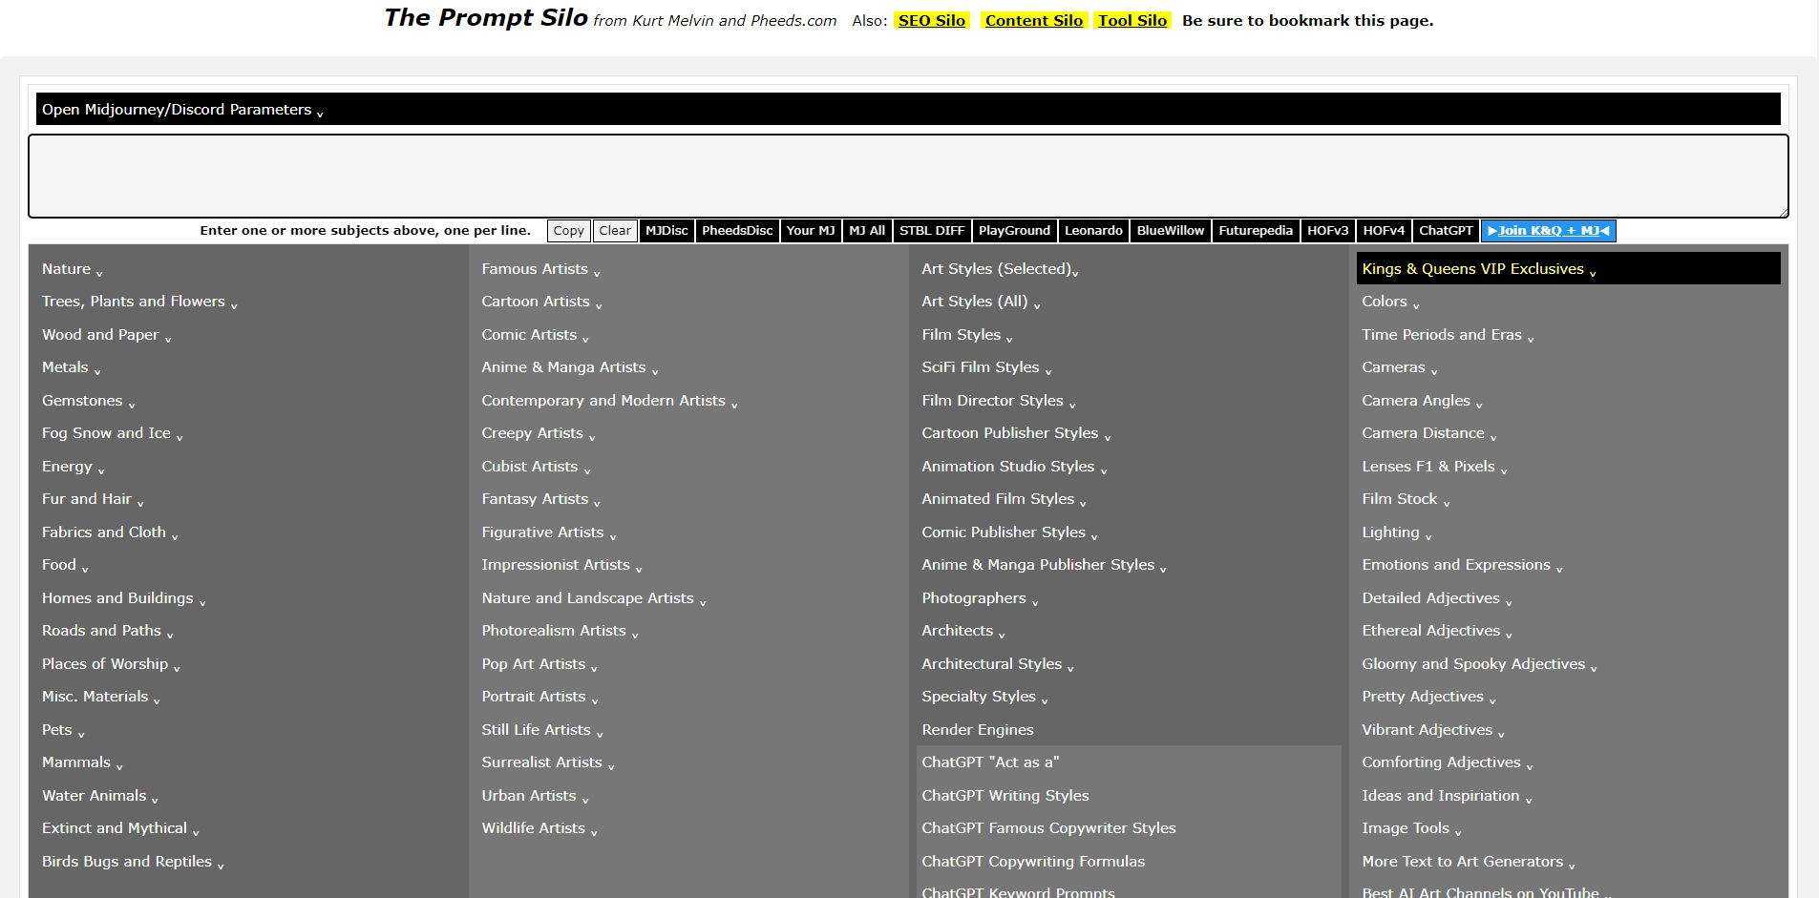Click the Join K&Q + MJ button

click(1547, 231)
